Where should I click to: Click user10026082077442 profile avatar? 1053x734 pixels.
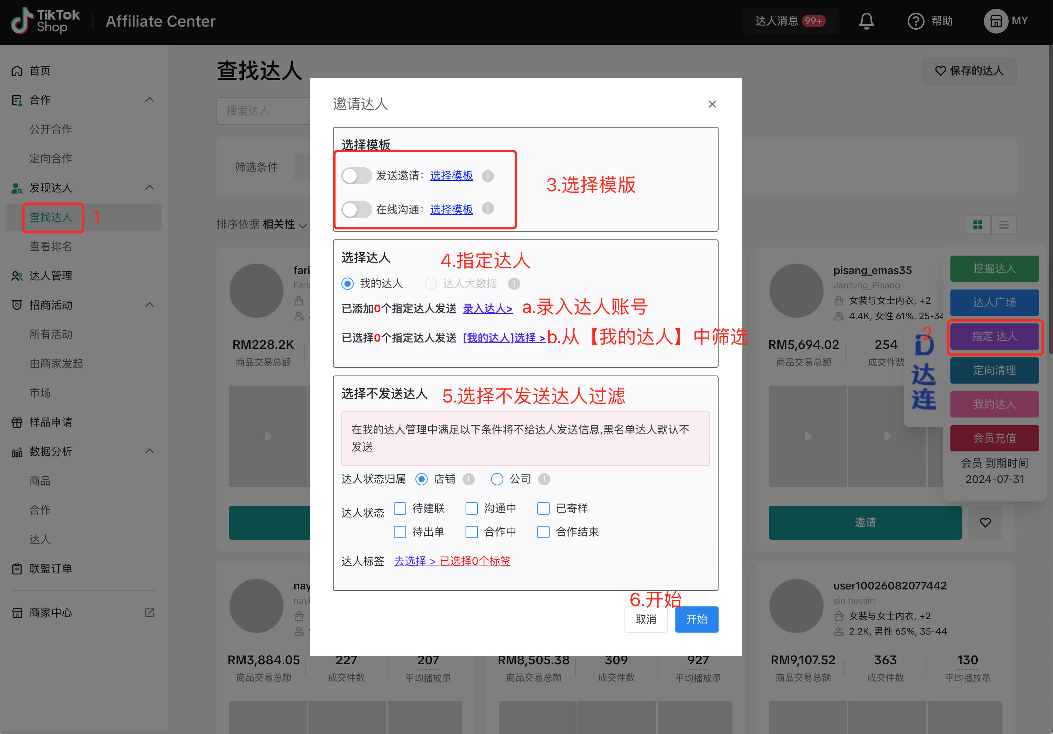point(796,606)
